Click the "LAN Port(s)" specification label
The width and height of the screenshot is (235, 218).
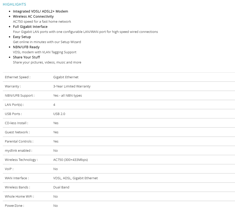click(x=14, y=105)
